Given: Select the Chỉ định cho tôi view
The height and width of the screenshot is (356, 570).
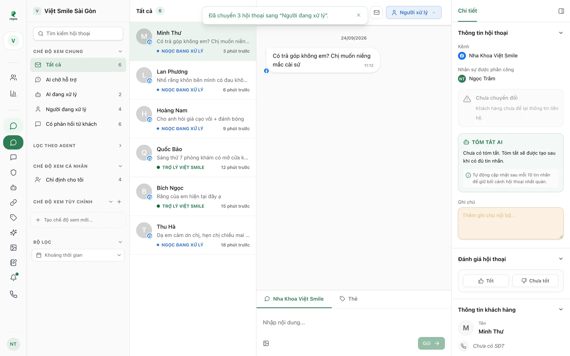Looking at the screenshot, I should coord(78,180).
